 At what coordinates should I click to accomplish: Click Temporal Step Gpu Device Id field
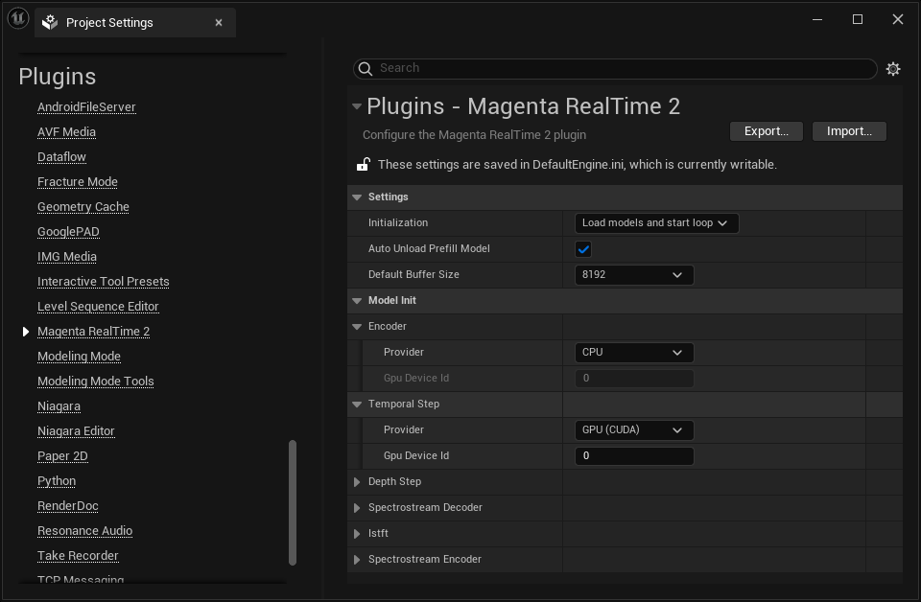pos(634,456)
